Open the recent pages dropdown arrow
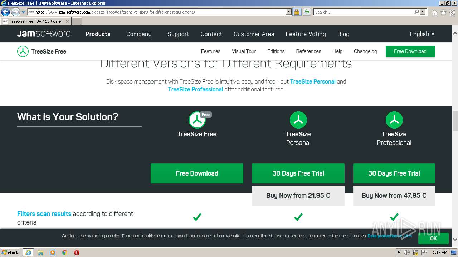Screen dimensions: 458x257 click(24, 12)
